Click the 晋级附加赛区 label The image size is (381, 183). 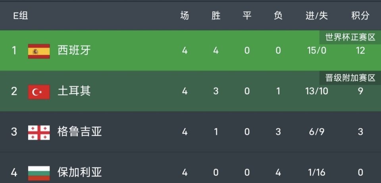click(x=350, y=78)
